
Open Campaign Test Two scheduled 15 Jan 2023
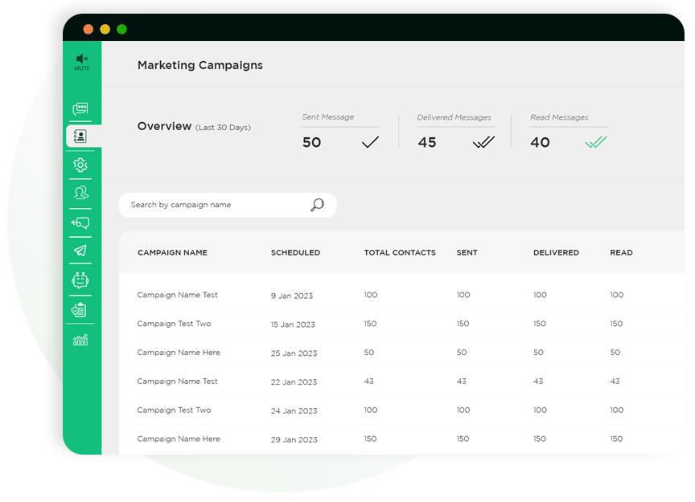pyautogui.click(x=174, y=324)
